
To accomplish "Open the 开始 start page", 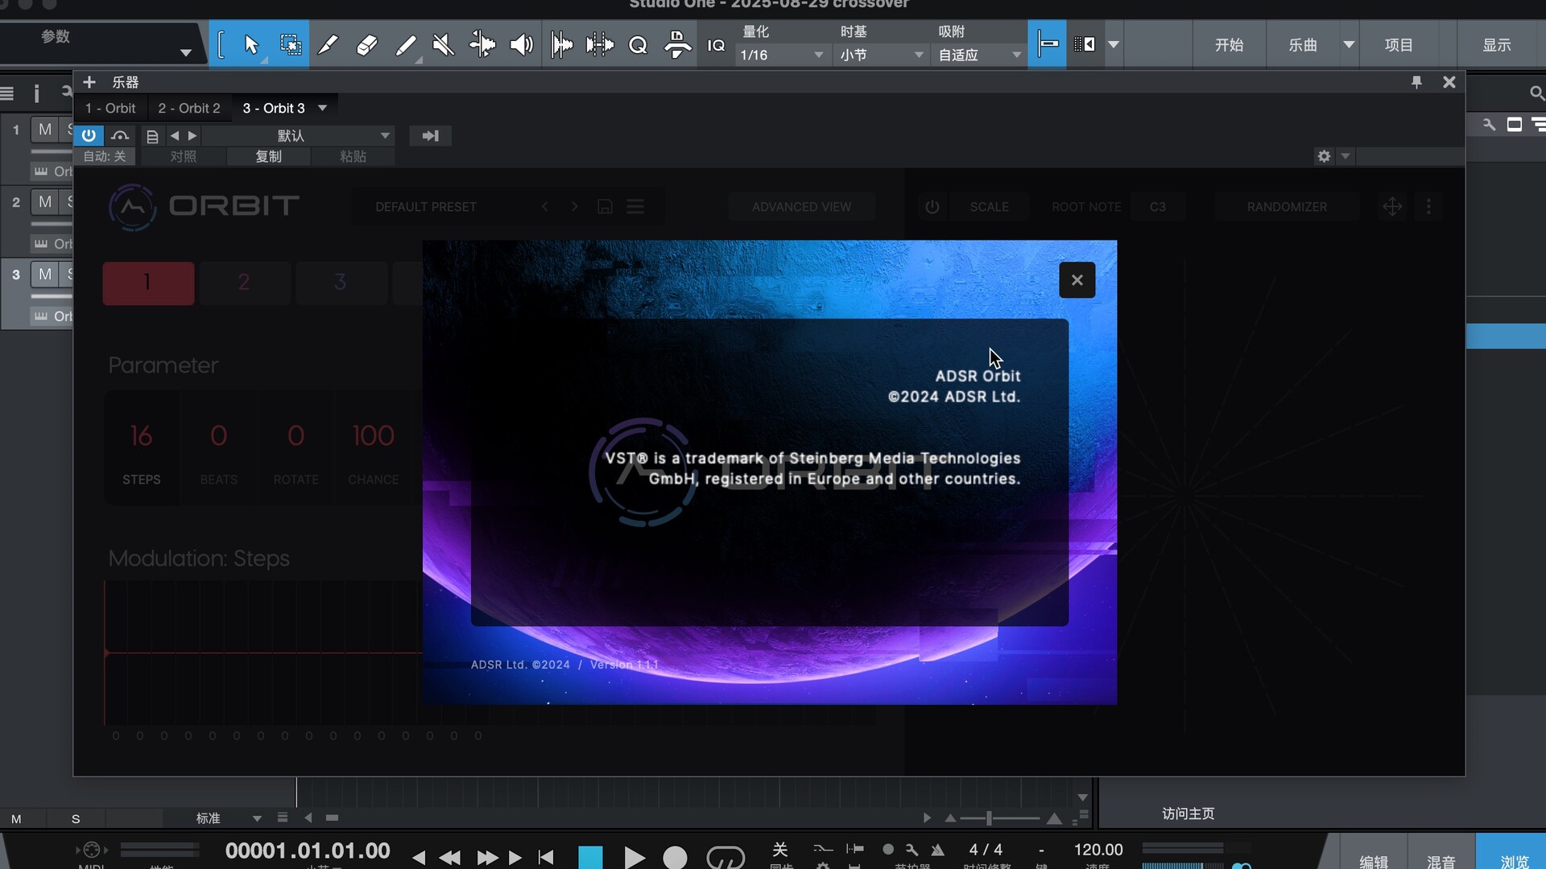I will point(1229,45).
